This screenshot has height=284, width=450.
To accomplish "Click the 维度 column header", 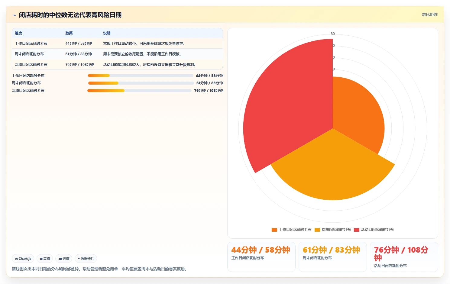I will 18,33.
